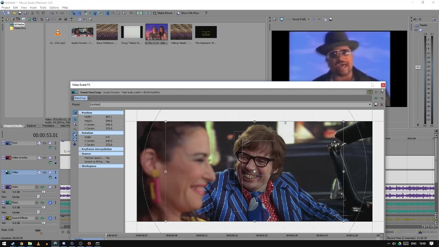Open the Edit menu
Viewport: 439px width, 247px height.
pos(15,8)
